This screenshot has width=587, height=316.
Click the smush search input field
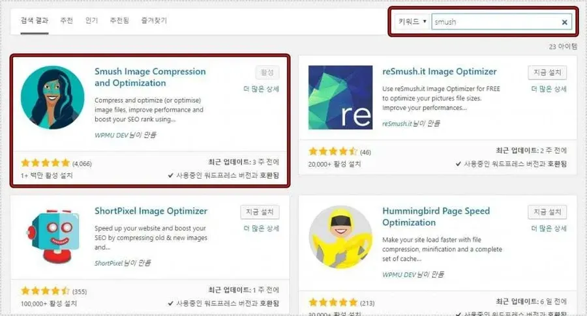pyautogui.click(x=496, y=22)
